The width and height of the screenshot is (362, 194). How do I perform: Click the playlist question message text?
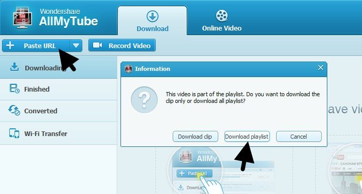coord(243,97)
